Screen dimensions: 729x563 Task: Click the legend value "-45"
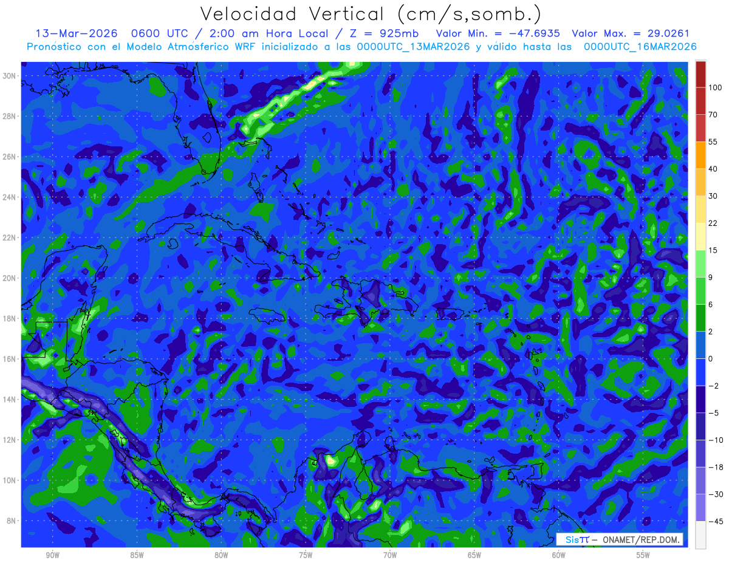pos(715,521)
